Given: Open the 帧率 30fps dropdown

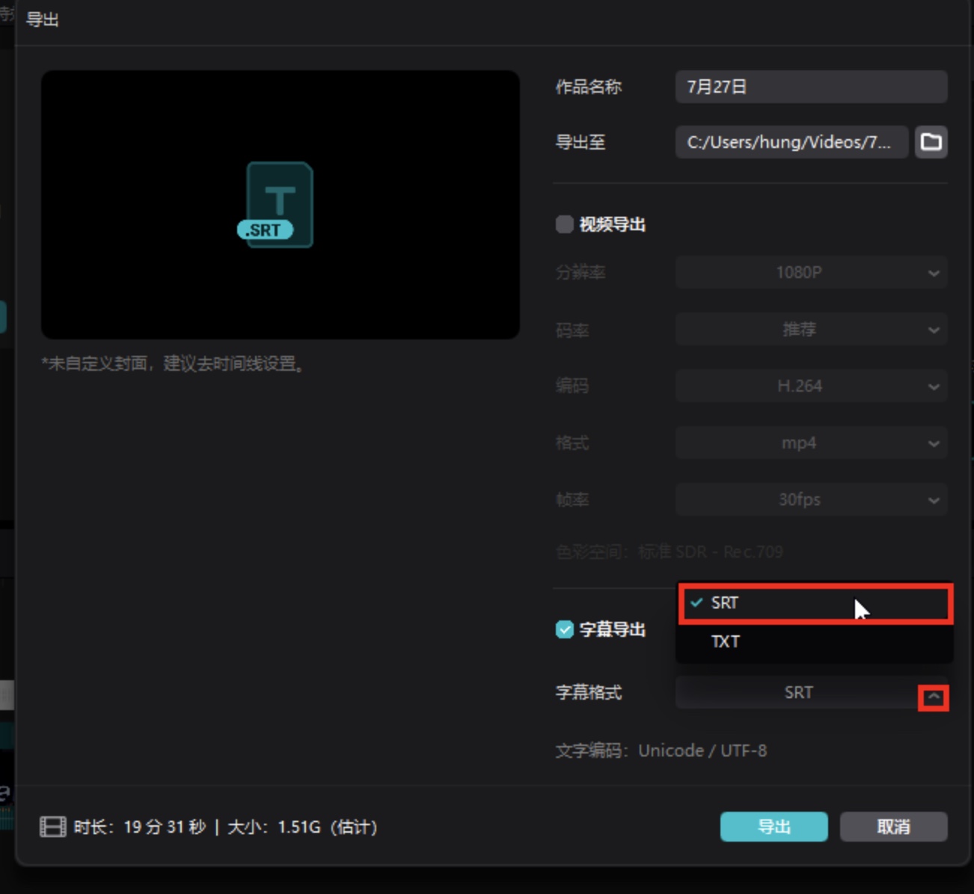Looking at the screenshot, I should click(x=812, y=499).
